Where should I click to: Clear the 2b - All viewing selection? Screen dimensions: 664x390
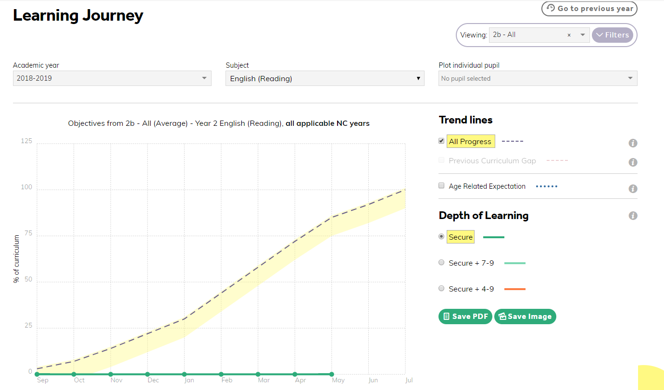[x=569, y=35]
